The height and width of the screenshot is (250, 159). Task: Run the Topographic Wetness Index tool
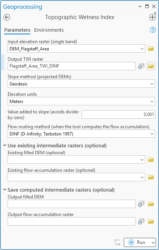click(137, 242)
